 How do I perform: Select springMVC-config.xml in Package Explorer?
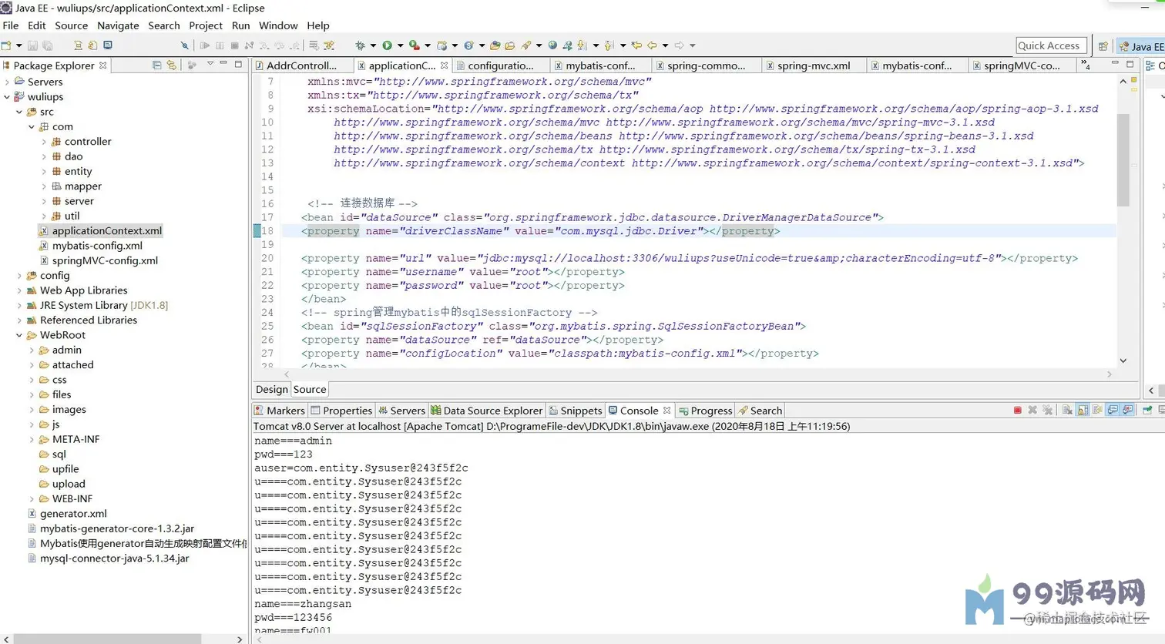[x=105, y=260]
